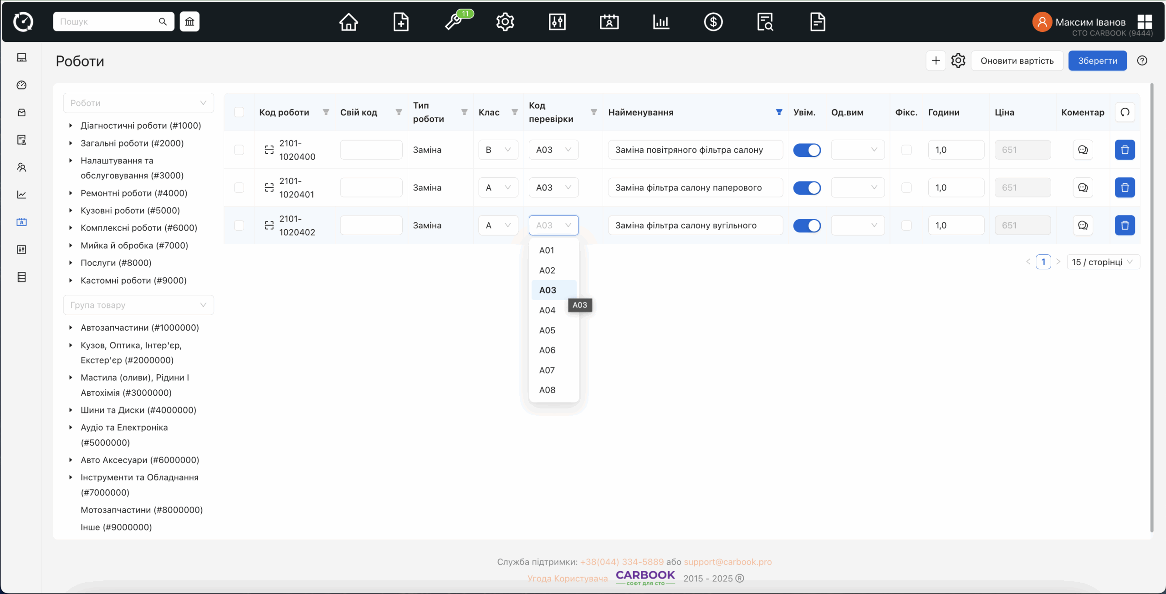Image resolution: width=1166 pixels, height=594 pixels.
Task: Open Клас dropdown in the first row
Action: click(498, 150)
